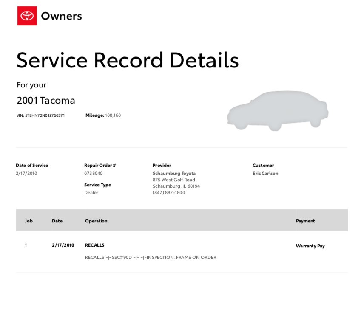The width and height of the screenshot is (364, 309).
Task: Click the recall description mentioning SSC#90D
Action: pos(151,257)
